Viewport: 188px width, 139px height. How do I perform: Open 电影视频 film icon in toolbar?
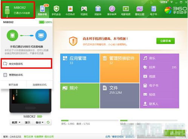tap(126, 9)
